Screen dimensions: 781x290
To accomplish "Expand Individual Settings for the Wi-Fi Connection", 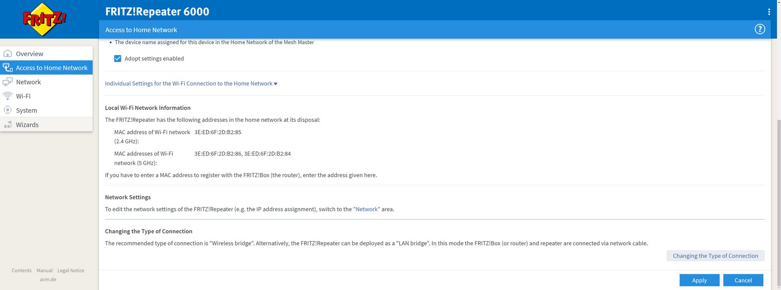I will (x=191, y=84).
